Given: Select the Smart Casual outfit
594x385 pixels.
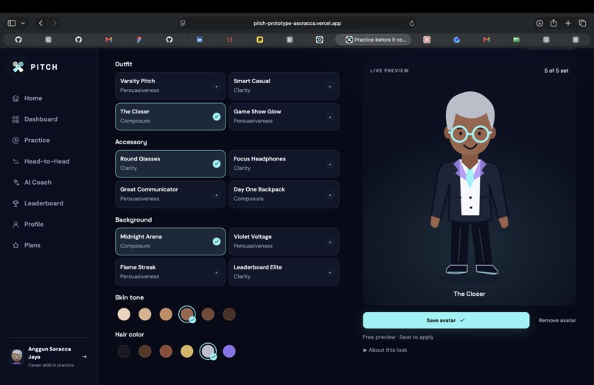Looking at the screenshot, I should pyautogui.click(x=284, y=86).
